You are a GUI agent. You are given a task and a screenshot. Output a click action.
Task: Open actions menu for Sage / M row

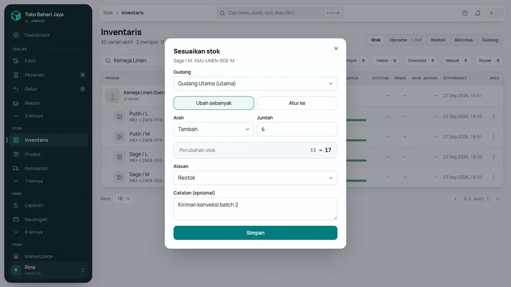[493, 177]
